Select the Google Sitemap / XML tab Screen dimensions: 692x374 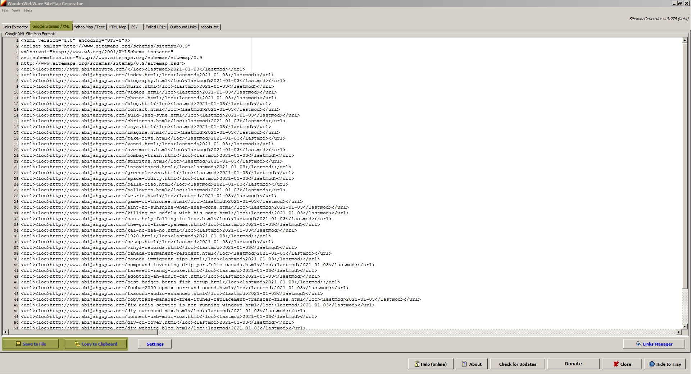[51, 26]
